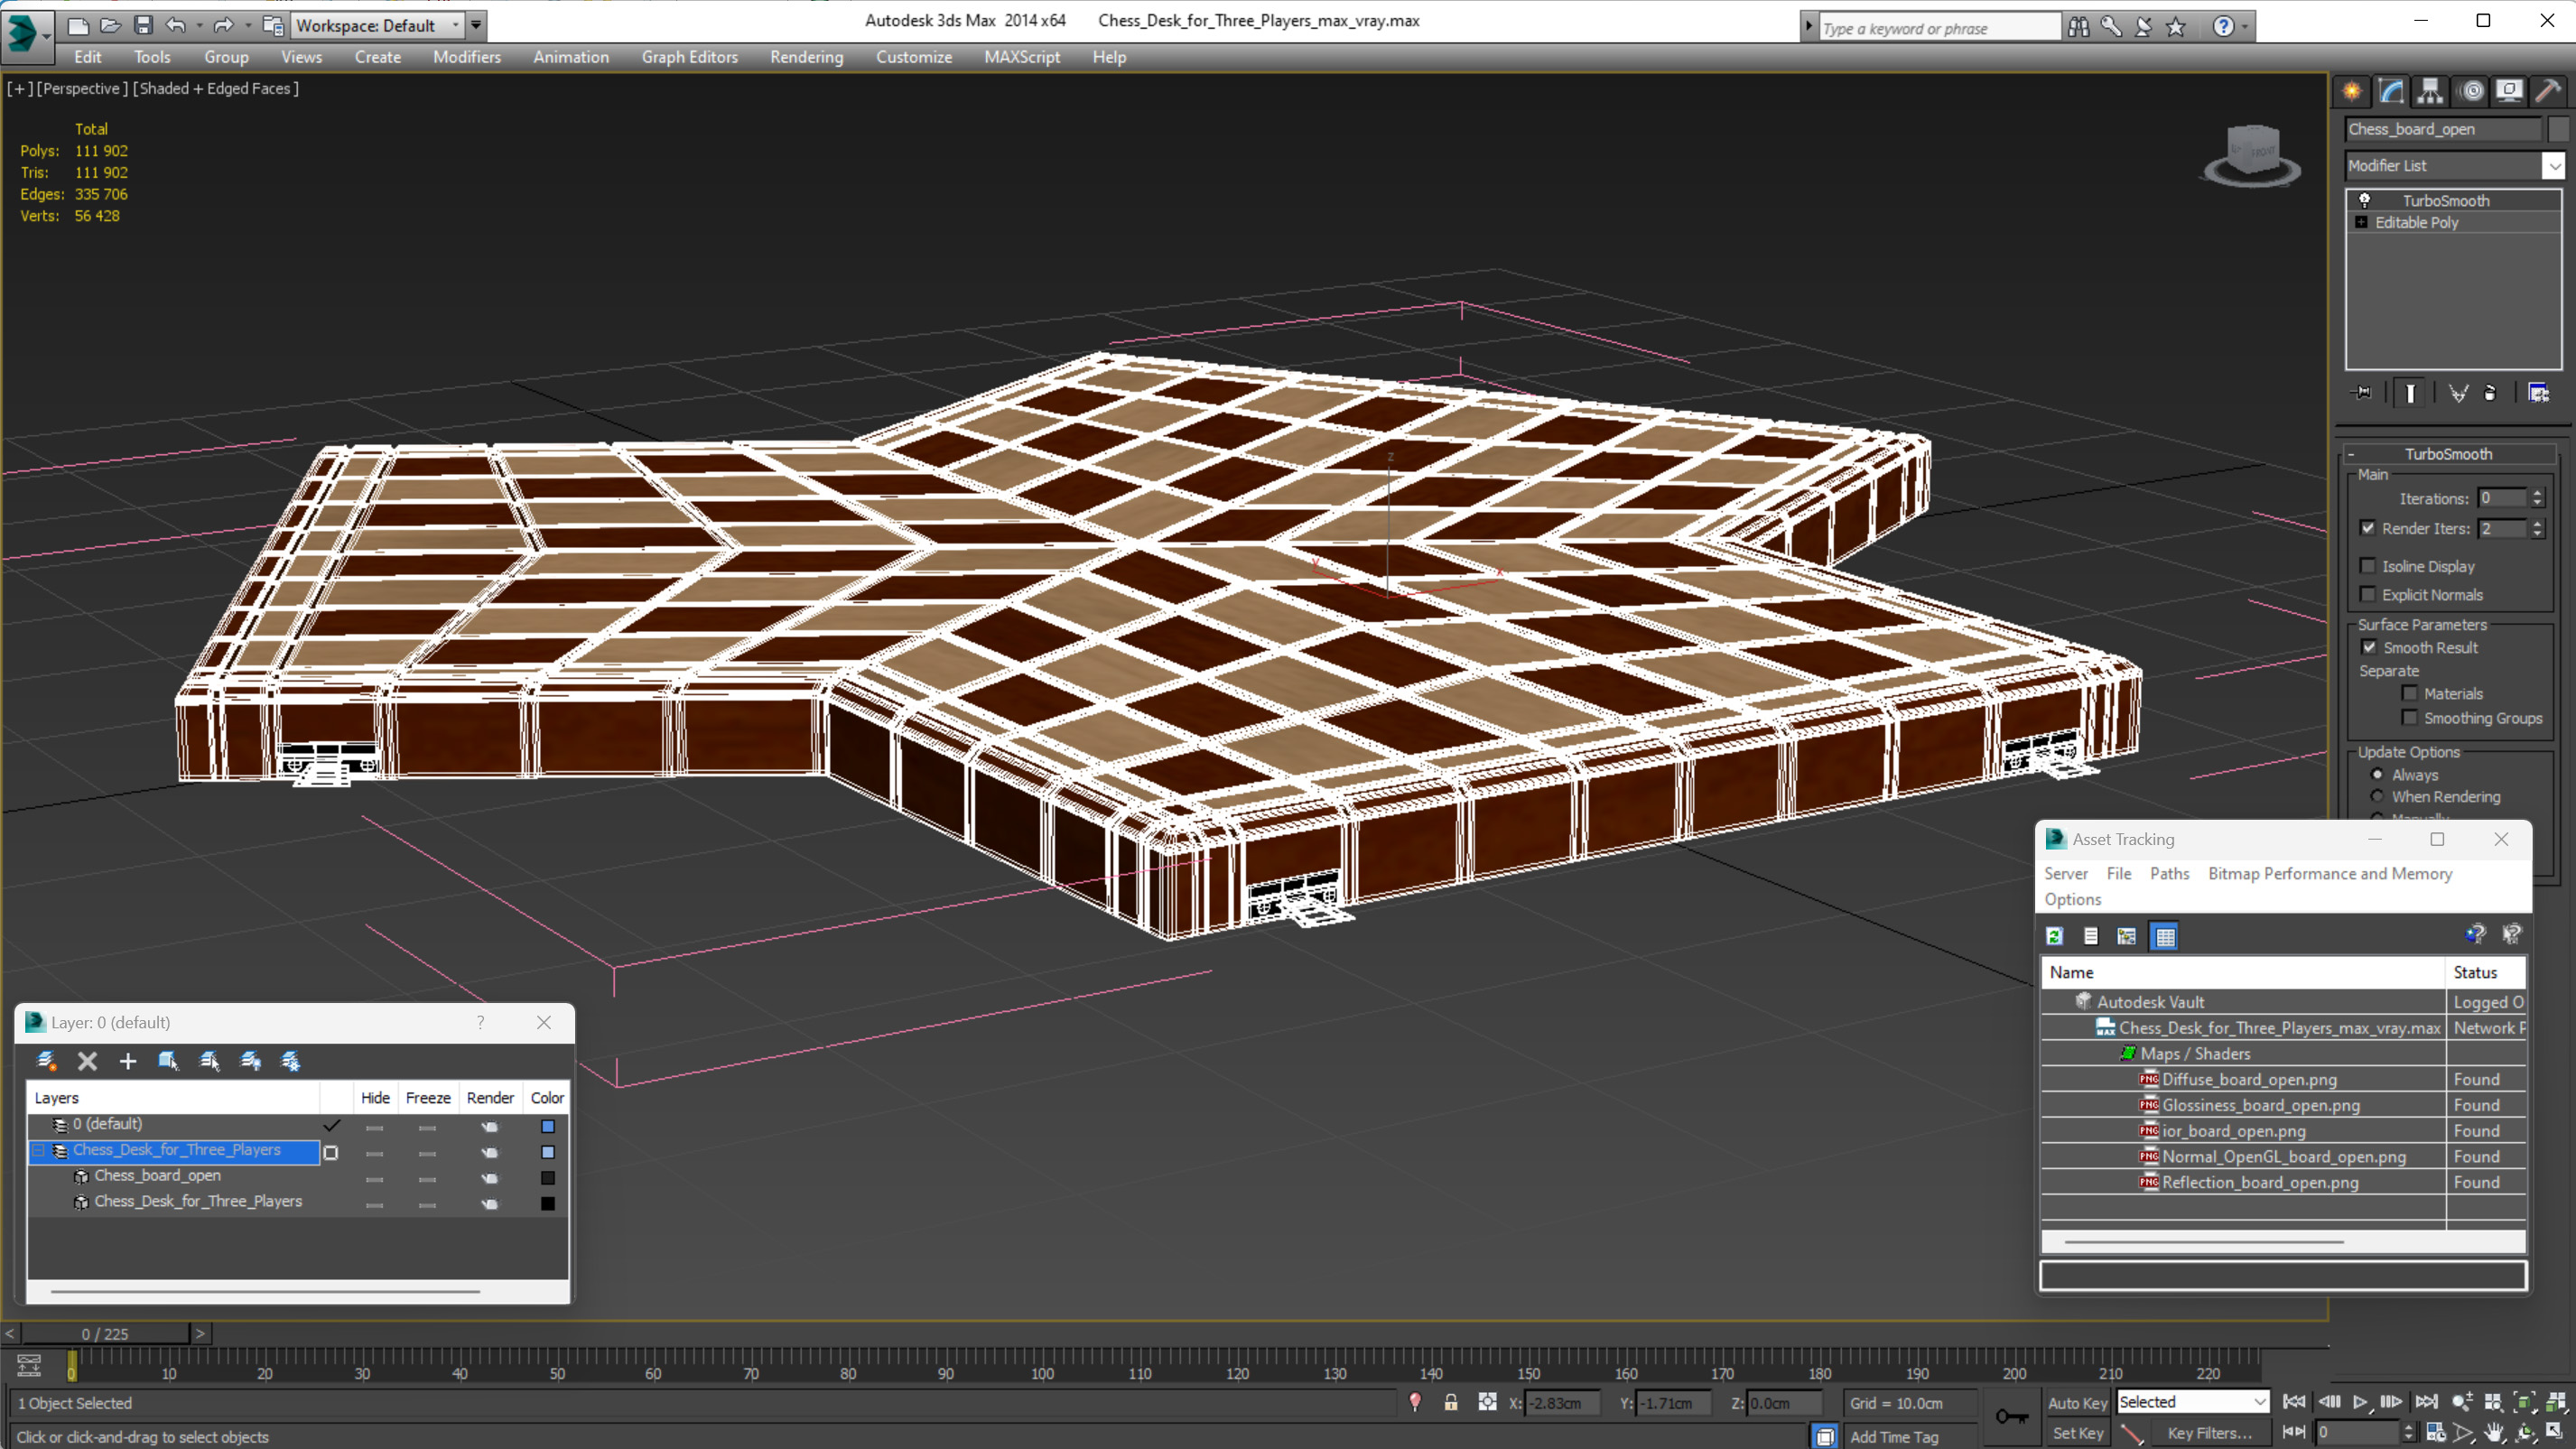Viewport: 2576px width, 1449px height.
Task: Click the New Scene toolbar icon
Action: tap(78, 25)
